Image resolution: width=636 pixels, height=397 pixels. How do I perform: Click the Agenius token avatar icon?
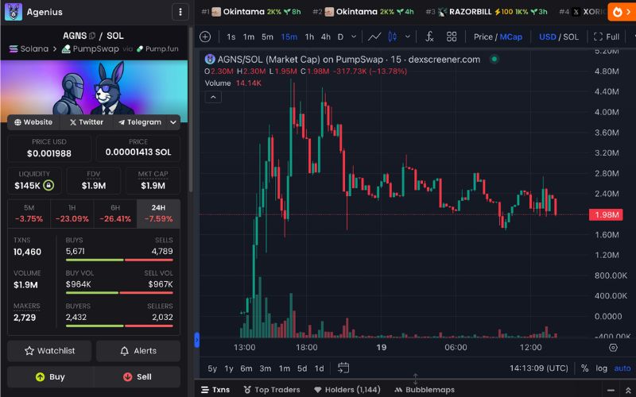(x=13, y=12)
